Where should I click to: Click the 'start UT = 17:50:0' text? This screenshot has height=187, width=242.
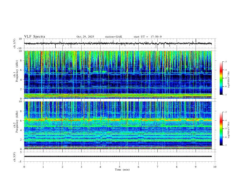(148, 37)
